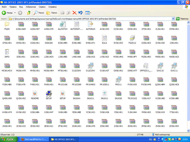Click the Forward navigation arrow
Viewport: 190px width, 142px height.
coord(20,13)
